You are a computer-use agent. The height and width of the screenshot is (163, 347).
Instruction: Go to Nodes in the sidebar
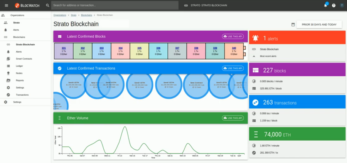point(19,73)
